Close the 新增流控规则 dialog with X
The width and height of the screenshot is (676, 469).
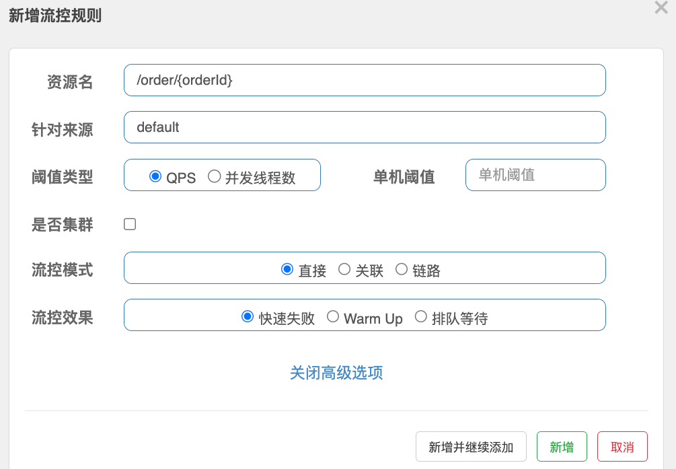[x=661, y=7]
